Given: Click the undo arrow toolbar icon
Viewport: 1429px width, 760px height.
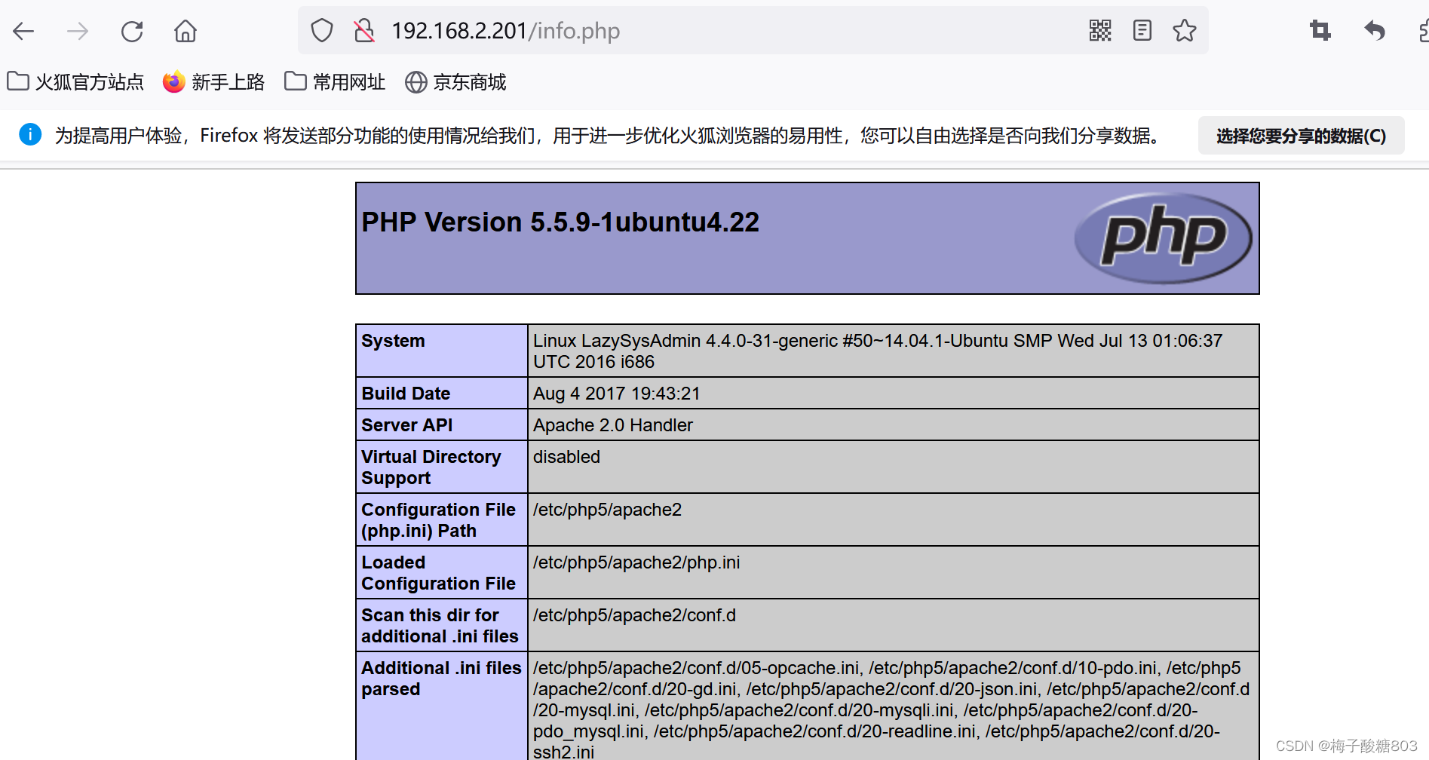Looking at the screenshot, I should 1375,31.
